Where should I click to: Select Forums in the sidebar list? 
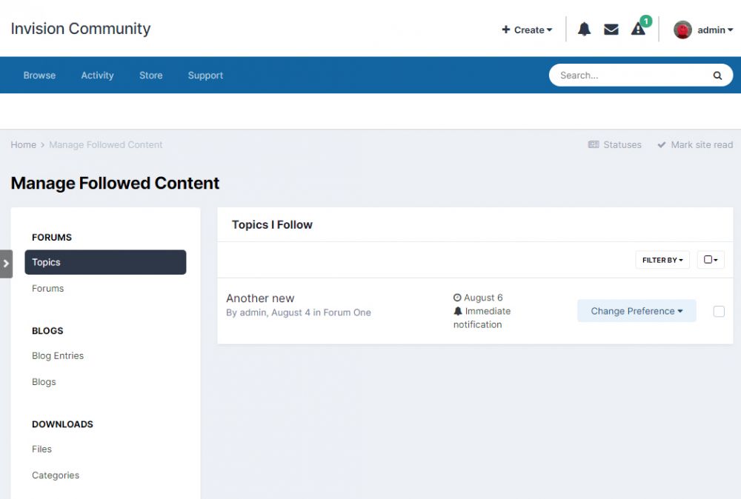(x=47, y=289)
